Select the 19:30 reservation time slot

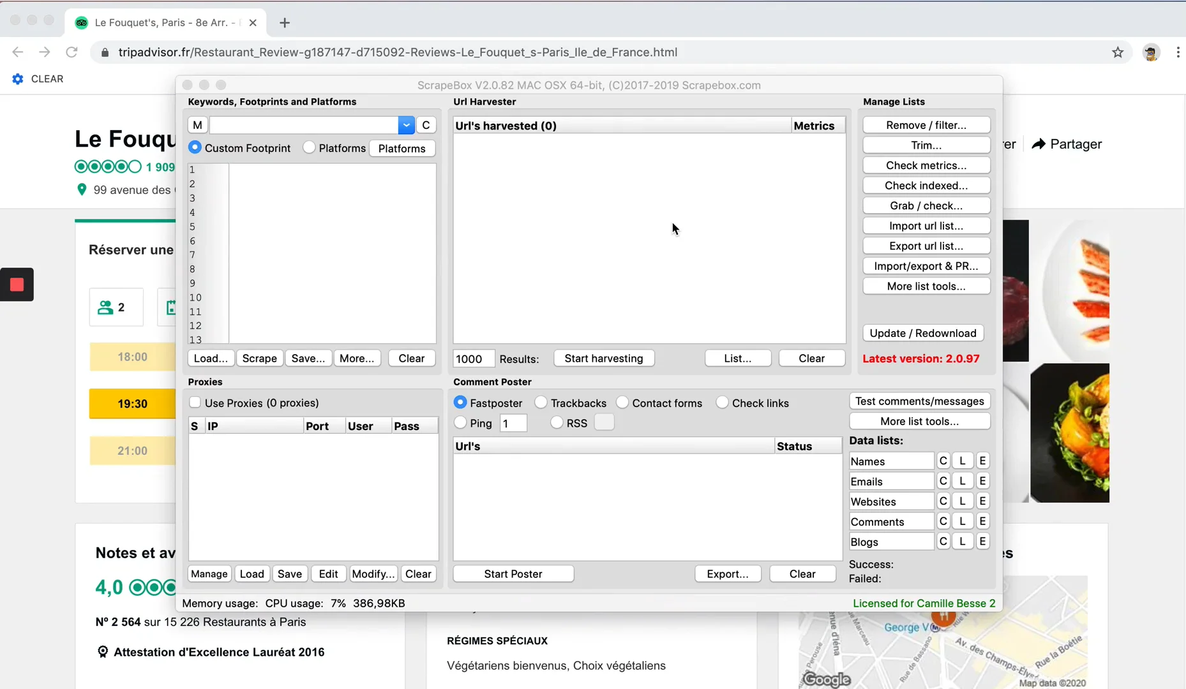tap(132, 404)
